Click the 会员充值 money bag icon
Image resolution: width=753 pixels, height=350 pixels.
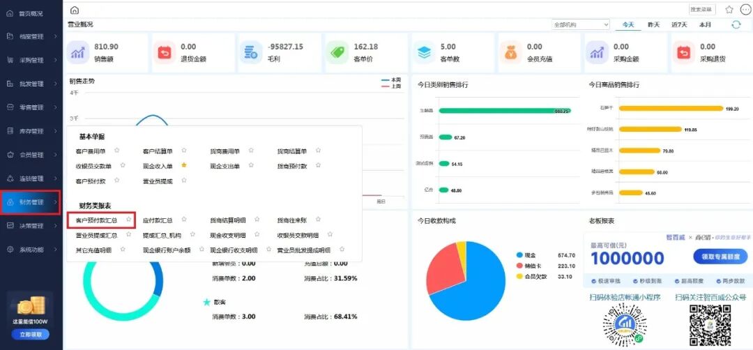(510, 52)
